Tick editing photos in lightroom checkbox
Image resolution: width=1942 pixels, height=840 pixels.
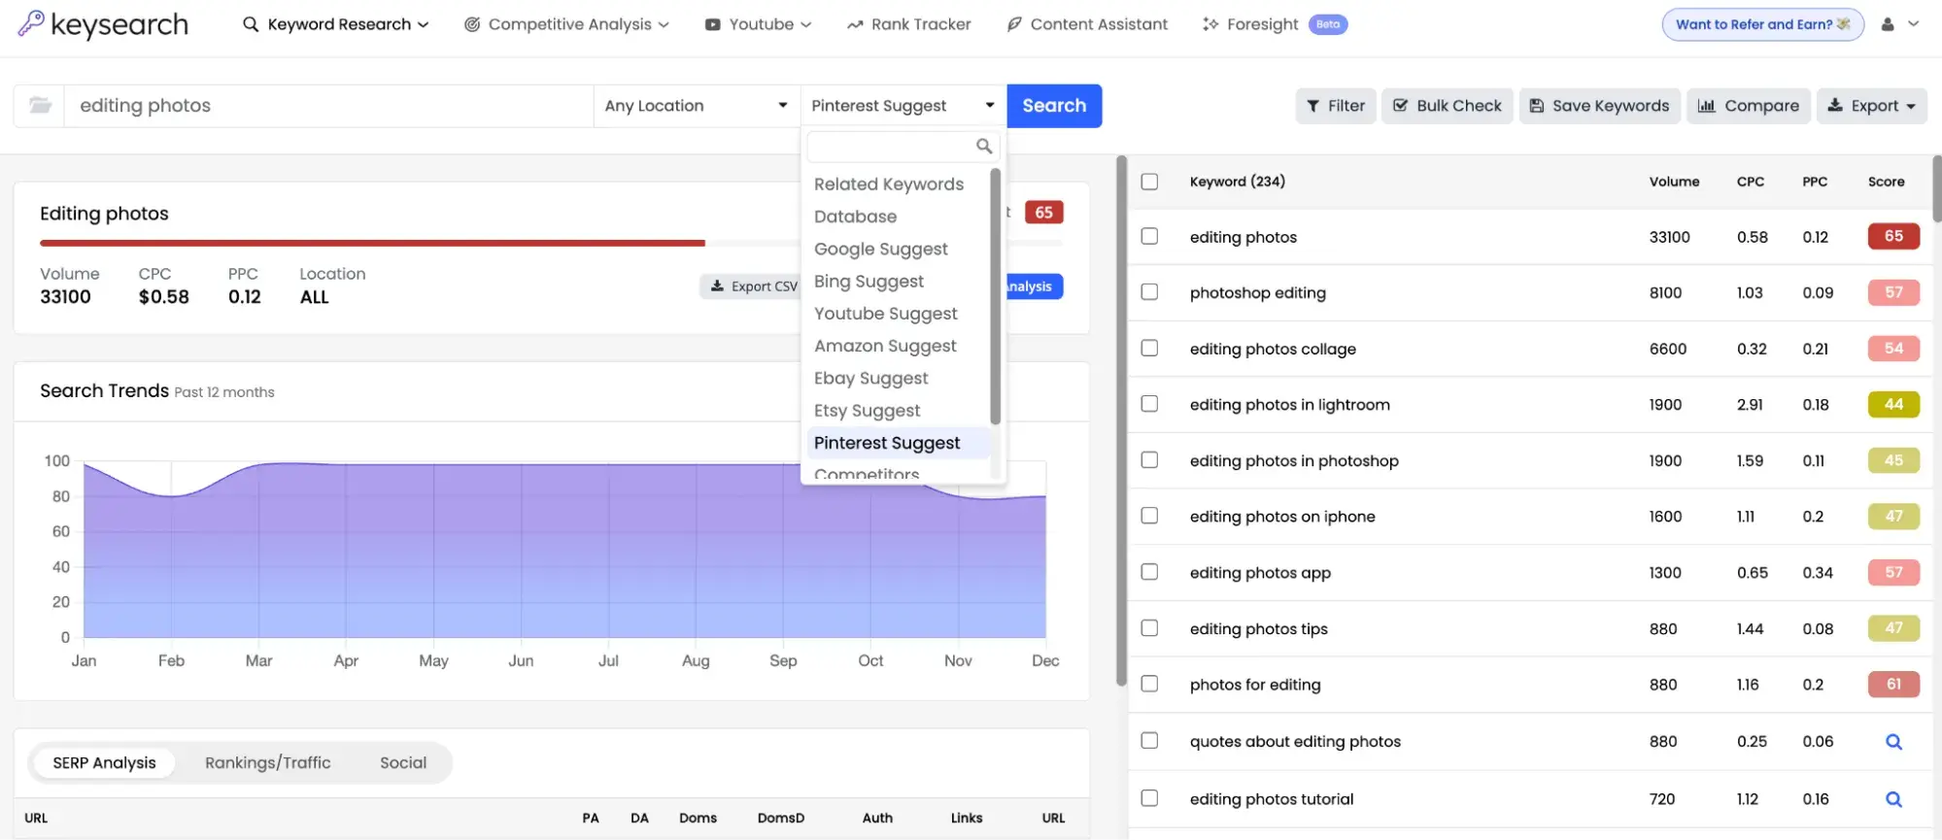click(1149, 403)
